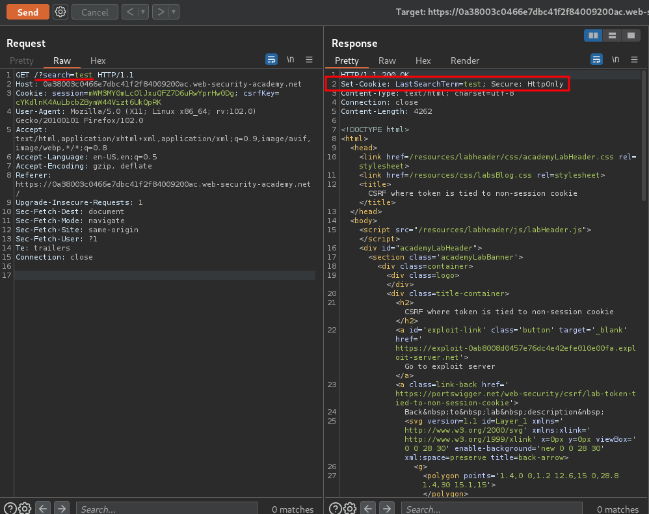This screenshot has width=649, height=514.
Task: Open help icon under Response panel
Action: pos(336,508)
